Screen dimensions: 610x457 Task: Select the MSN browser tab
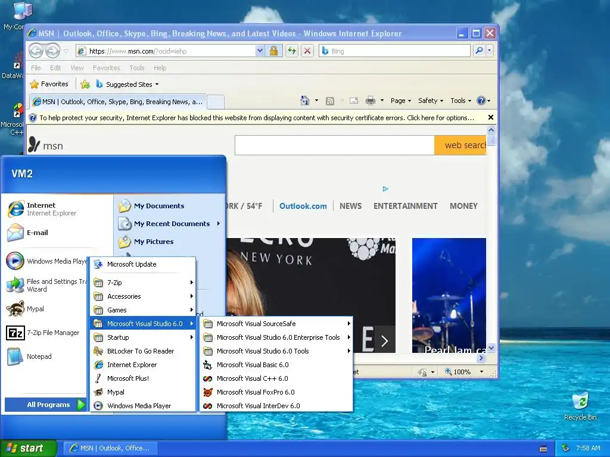click(x=118, y=102)
